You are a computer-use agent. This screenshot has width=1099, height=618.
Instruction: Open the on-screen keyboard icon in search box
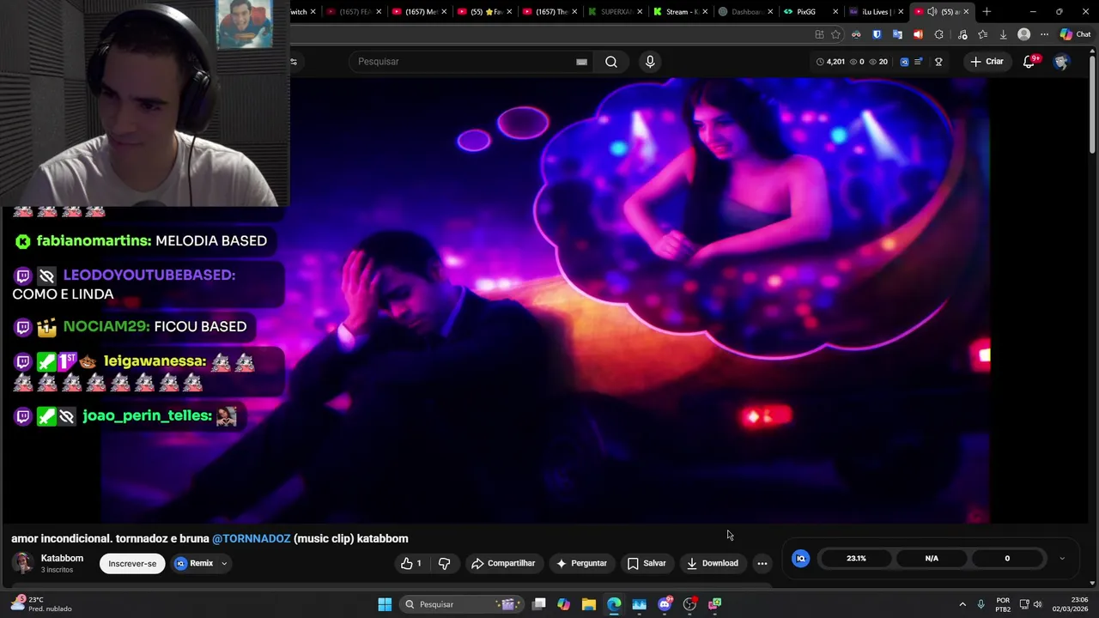[x=581, y=62]
